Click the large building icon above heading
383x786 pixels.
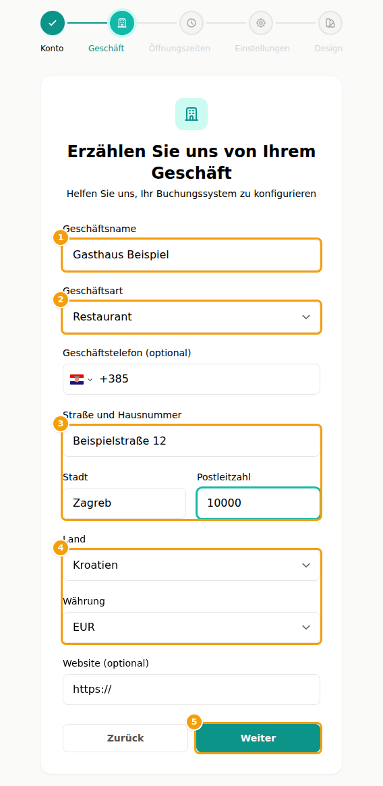click(x=191, y=114)
